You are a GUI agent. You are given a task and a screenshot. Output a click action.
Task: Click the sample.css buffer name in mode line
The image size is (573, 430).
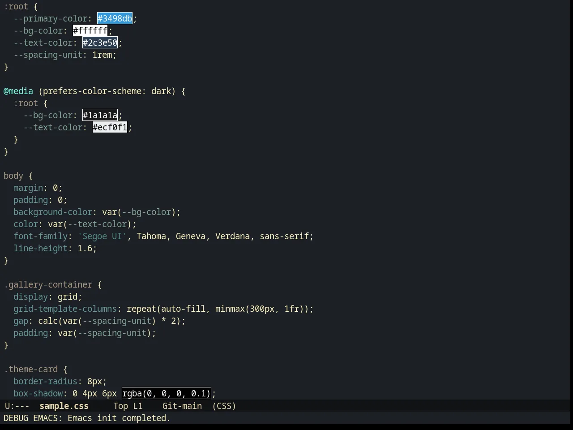[x=64, y=406]
